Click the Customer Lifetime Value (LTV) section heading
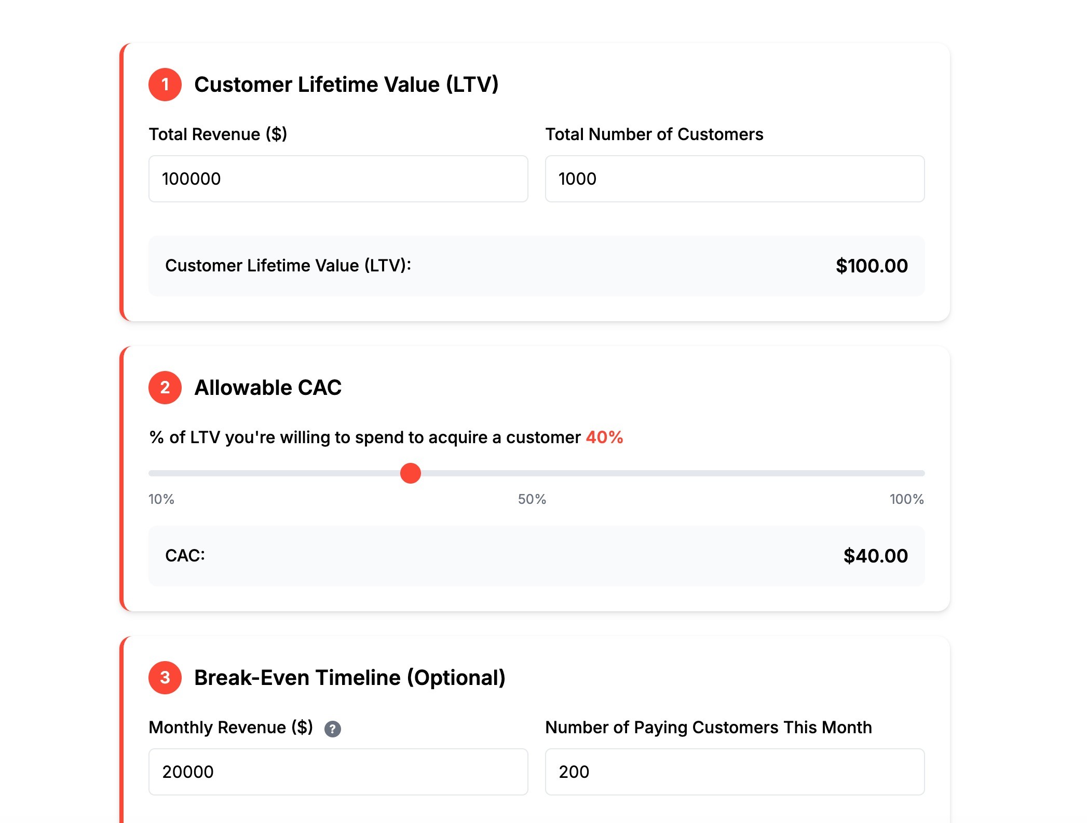Screen dimensions: 1087x823 click(346, 85)
